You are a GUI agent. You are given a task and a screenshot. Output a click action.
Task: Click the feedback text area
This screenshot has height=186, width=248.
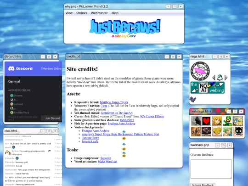point(211,169)
